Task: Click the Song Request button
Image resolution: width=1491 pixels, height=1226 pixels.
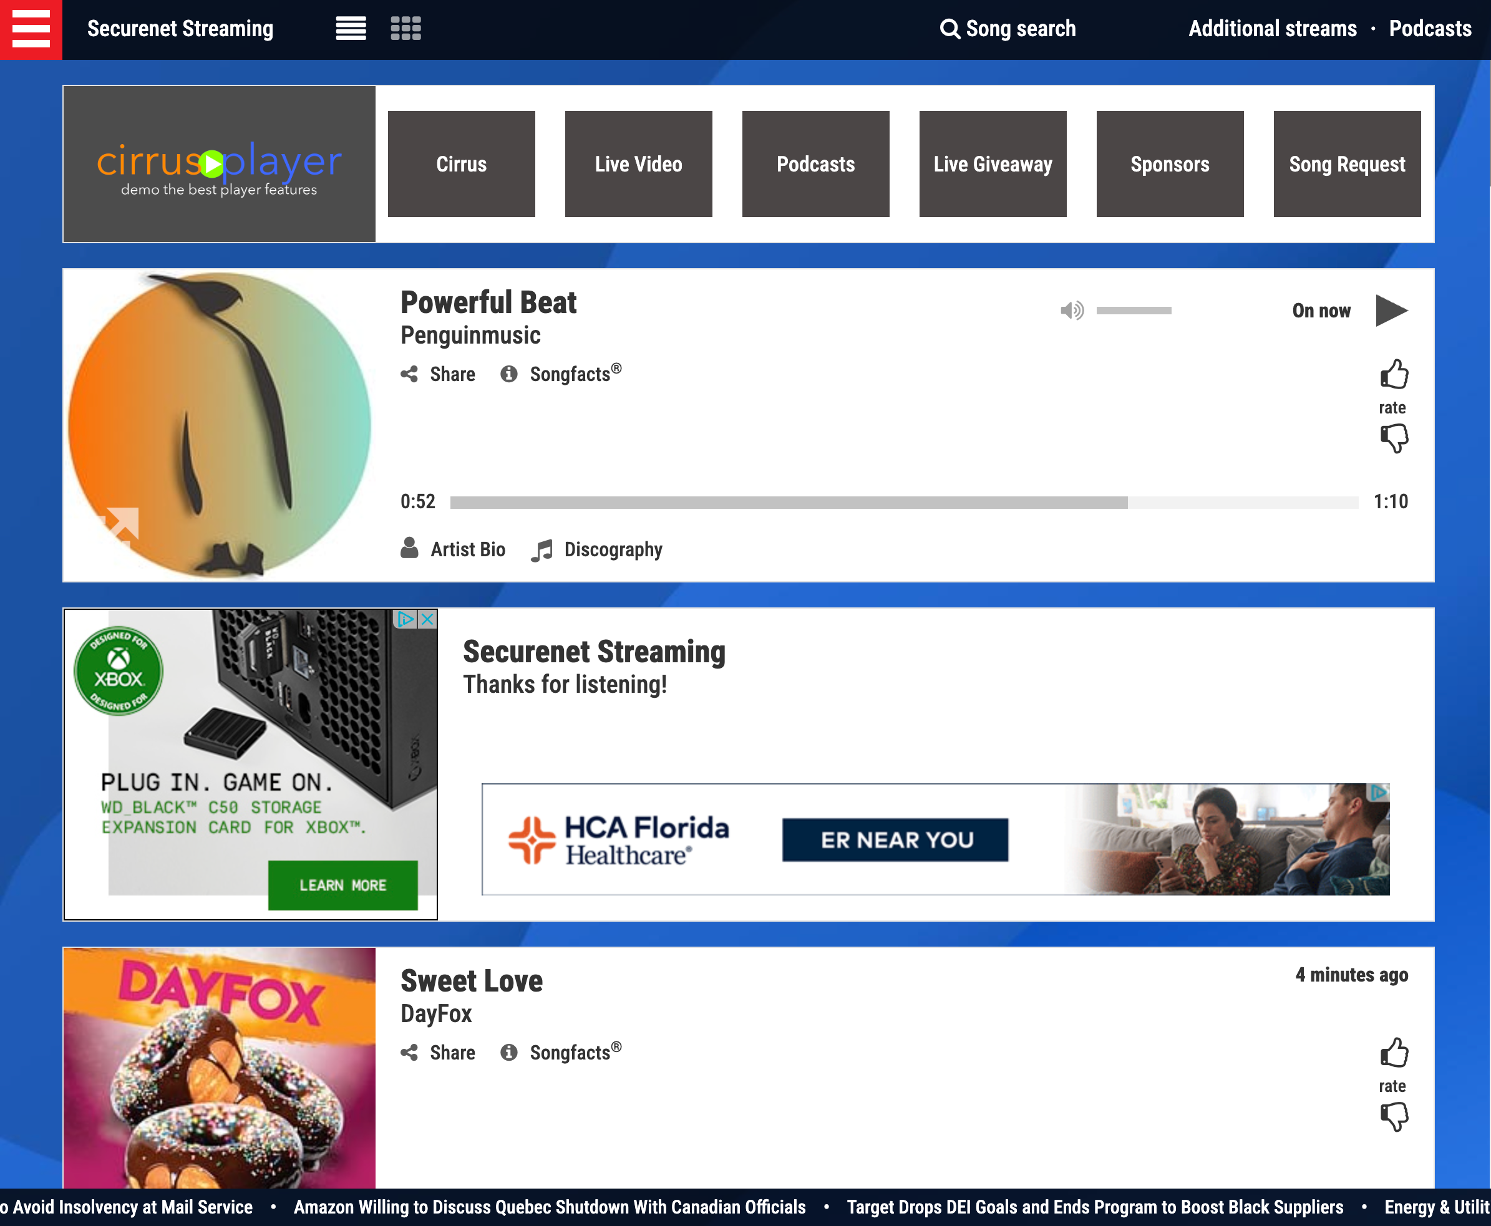Action: point(1346,163)
